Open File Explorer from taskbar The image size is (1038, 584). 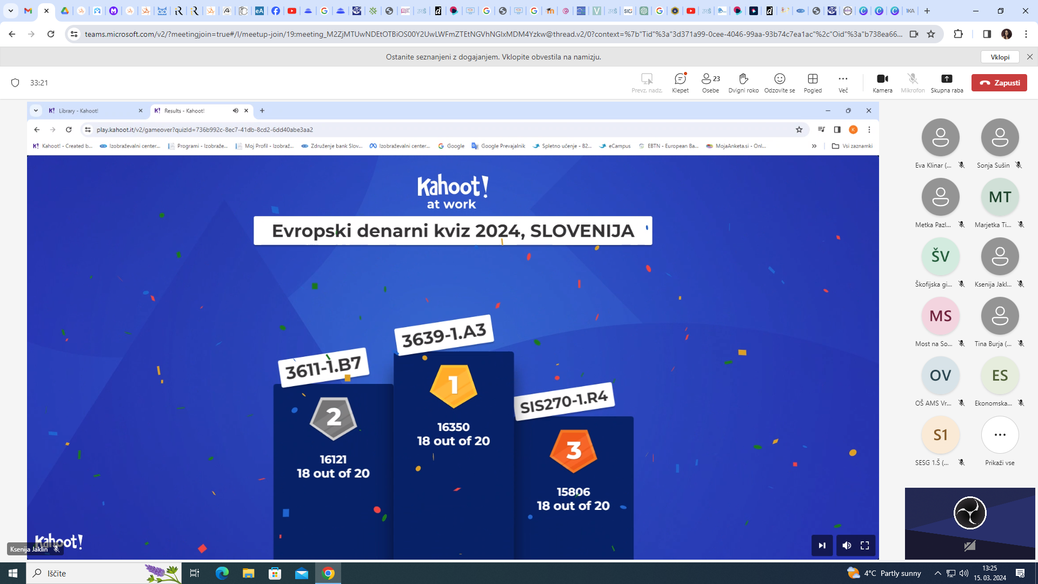pyautogui.click(x=248, y=573)
